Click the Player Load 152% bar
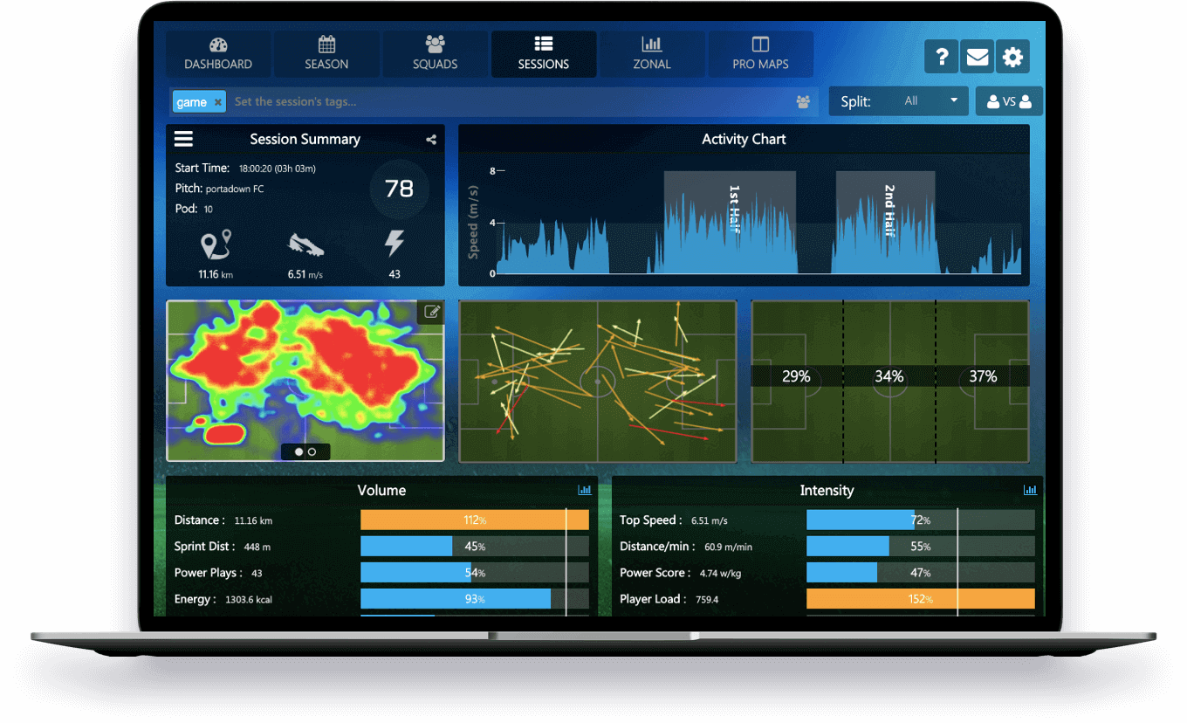 coord(921,599)
